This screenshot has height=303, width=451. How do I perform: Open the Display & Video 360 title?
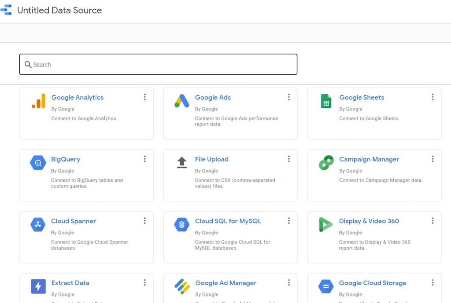[x=369, y=221]
